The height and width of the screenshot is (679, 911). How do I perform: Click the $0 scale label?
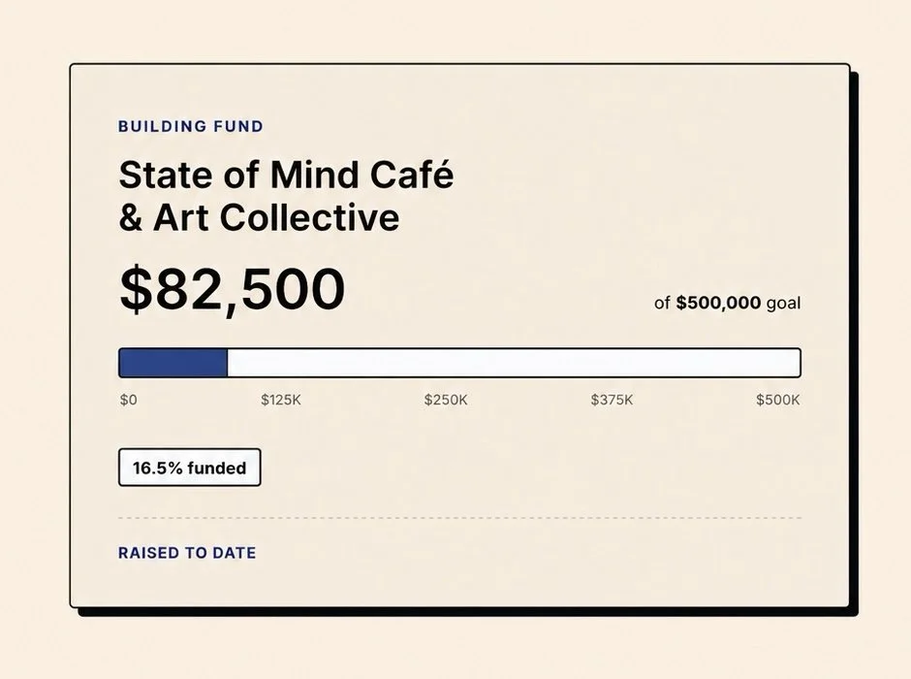point(128,400)
